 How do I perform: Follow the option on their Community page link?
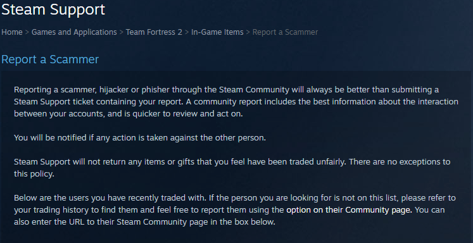pos(349,210)
